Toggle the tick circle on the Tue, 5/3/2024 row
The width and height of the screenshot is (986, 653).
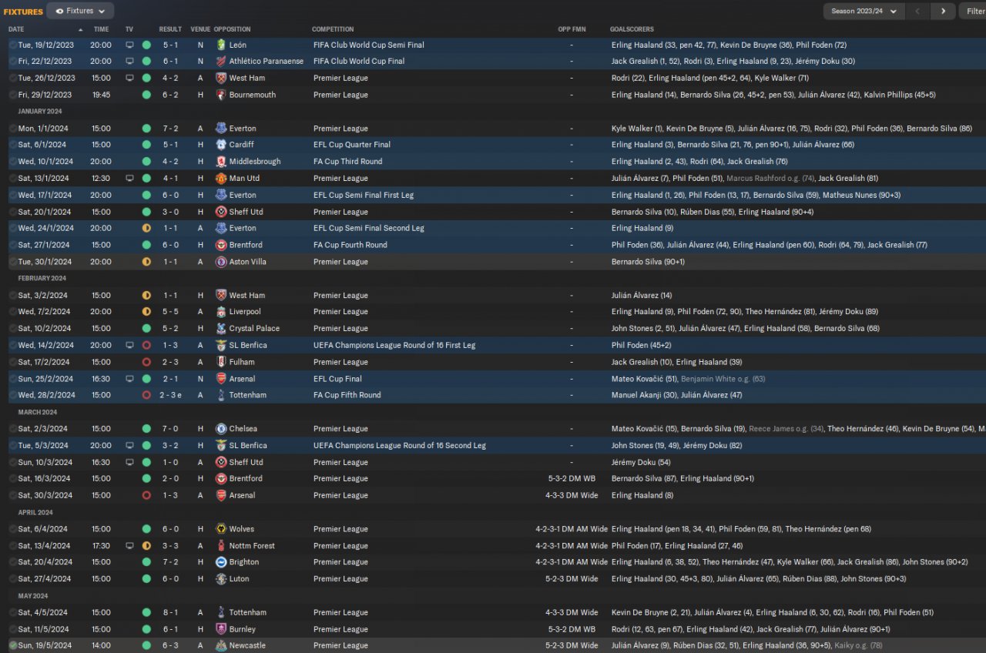pyautogui.click(x=13, y=445)
